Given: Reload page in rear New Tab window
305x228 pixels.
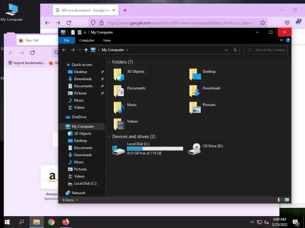Looking at the screenshot, I should point(32,53).
